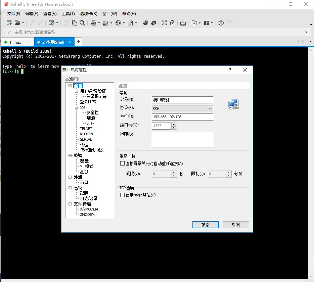Enable the 使用Nagle算法 checkbox
314x282 pixels.
click(x=122, y=195)
